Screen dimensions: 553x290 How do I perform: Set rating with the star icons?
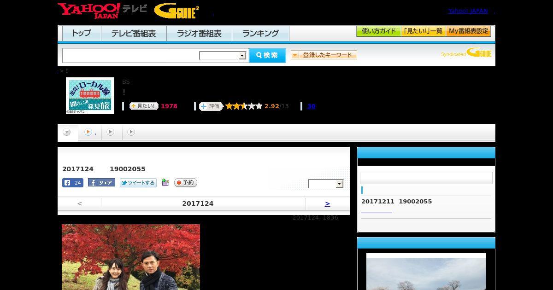(x=244, y=106)
